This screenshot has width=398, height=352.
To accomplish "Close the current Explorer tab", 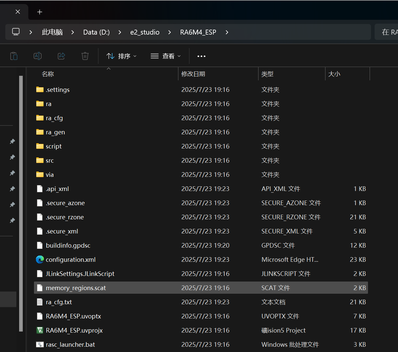I will pyautogui.click(x=18, y=12).
